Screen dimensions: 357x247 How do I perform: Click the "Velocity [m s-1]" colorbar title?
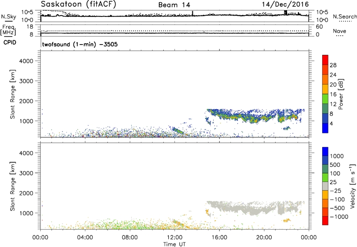(x=353, y=186)
